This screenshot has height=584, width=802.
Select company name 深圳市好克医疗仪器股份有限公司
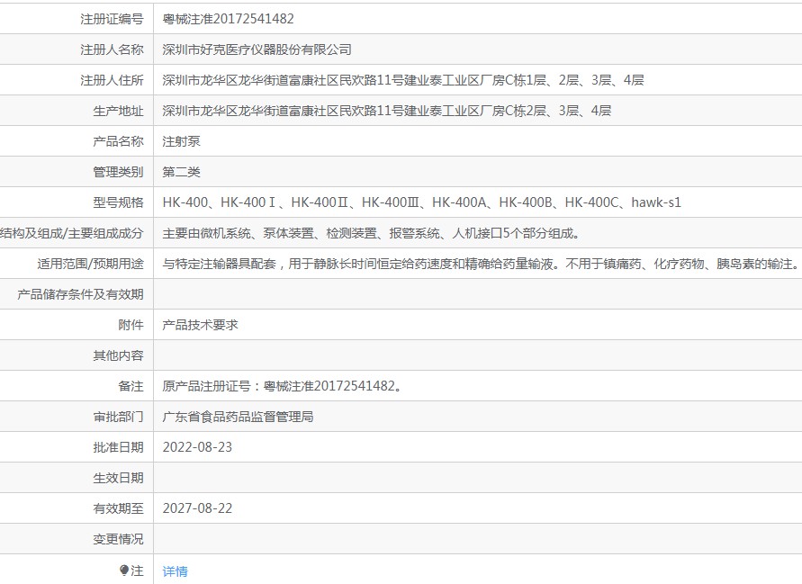(257, 49)
